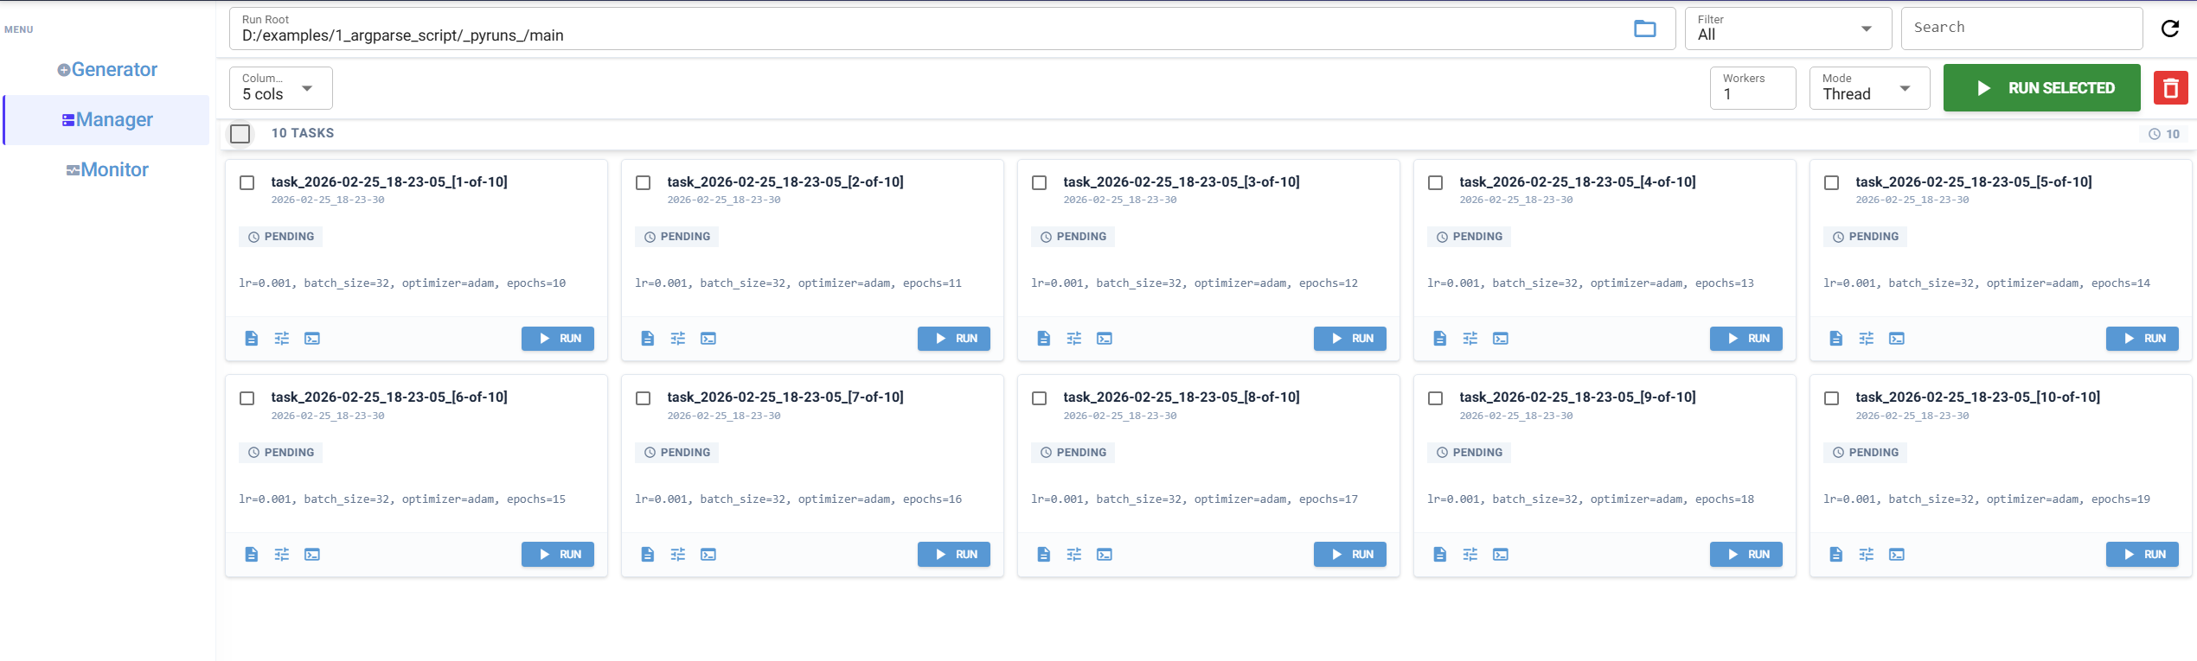Click sliders icon on task 9-of-10 card

tap(1470, 555)
